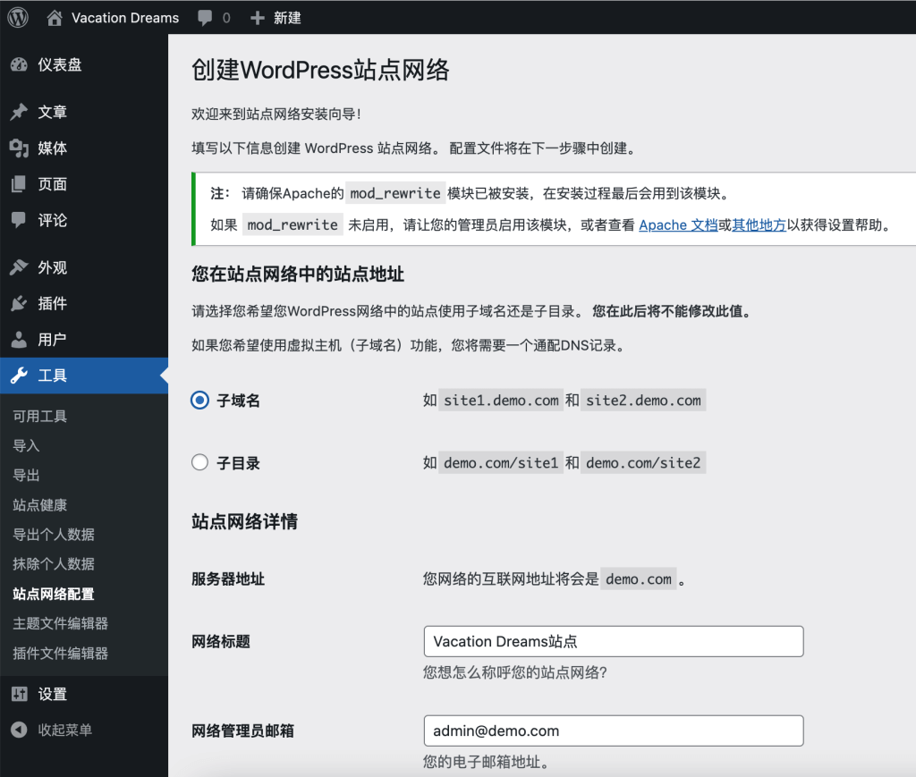Open the 仪表盘 dashboard icon
The height and width of the screenshot is (777, 916).
point(19,65)
